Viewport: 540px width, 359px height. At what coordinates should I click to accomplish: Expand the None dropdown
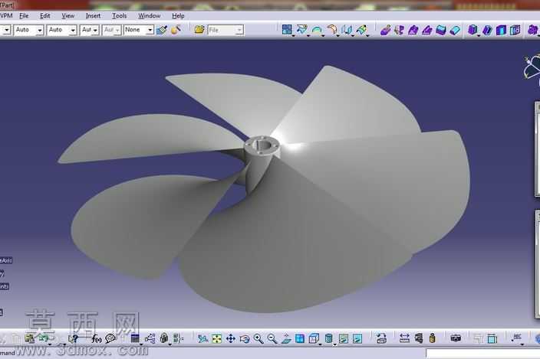pyautogui.click(x=150, y=30)
